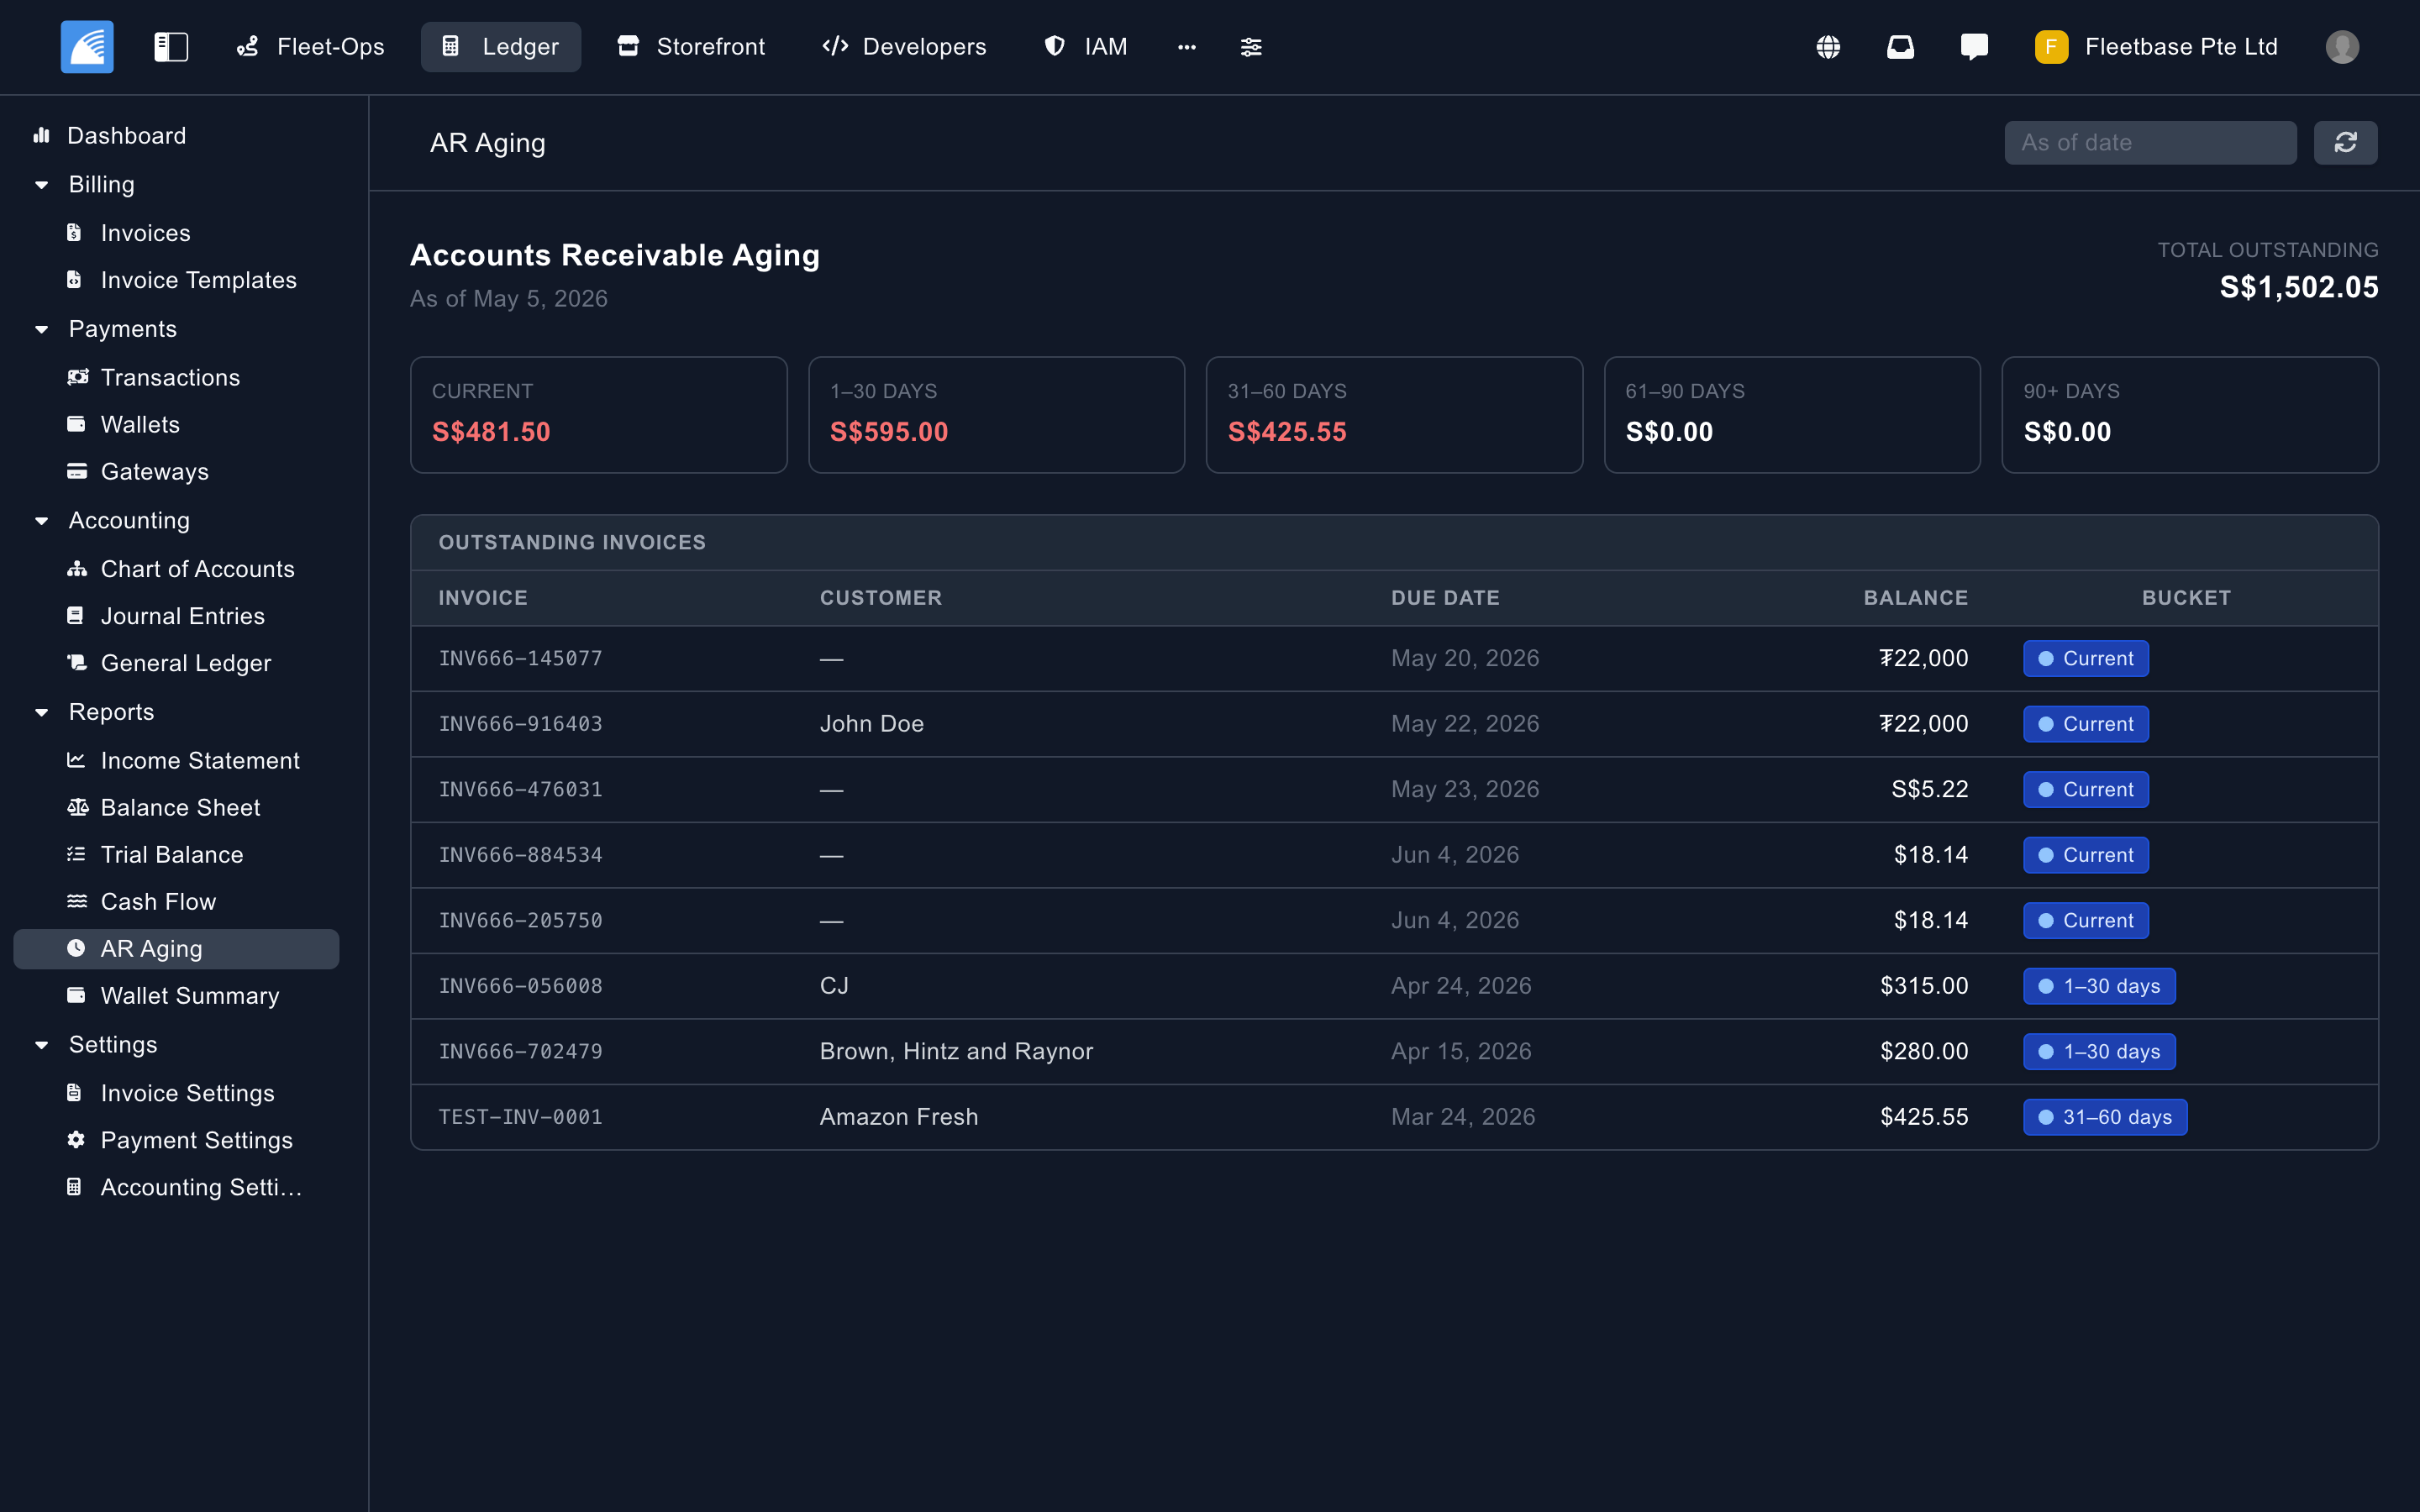Click the Invoice column header
This screenshot has height=1512, width=2420.
483,598
